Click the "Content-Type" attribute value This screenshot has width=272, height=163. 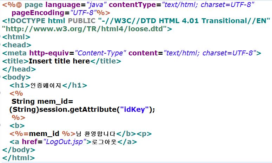(x=101, y=53)
